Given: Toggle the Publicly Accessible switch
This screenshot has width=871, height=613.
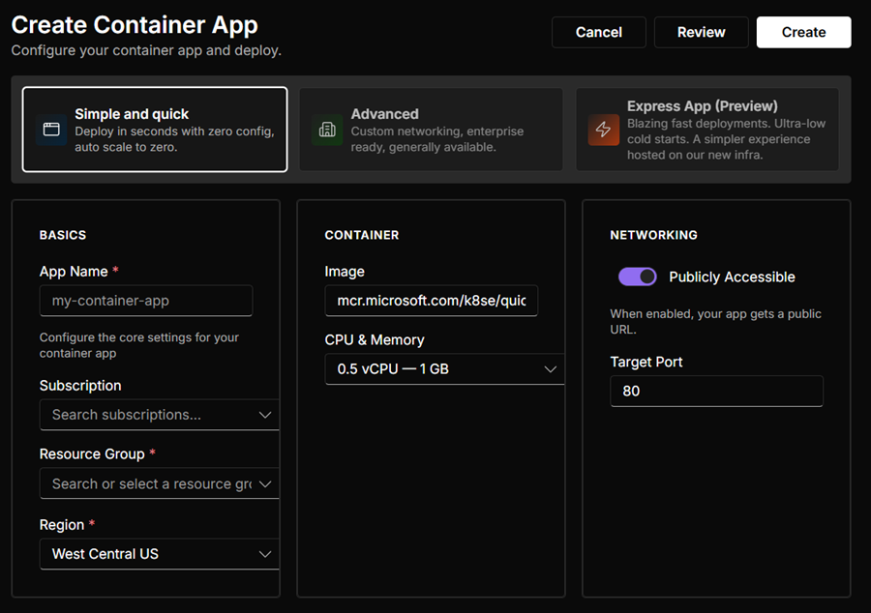Looking at the screenshot, I should [x=637, y=277].
